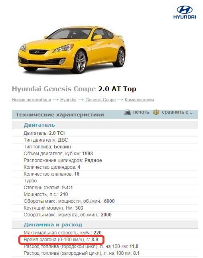
Task: Click the Двигатель section heading
Action: 39,125
